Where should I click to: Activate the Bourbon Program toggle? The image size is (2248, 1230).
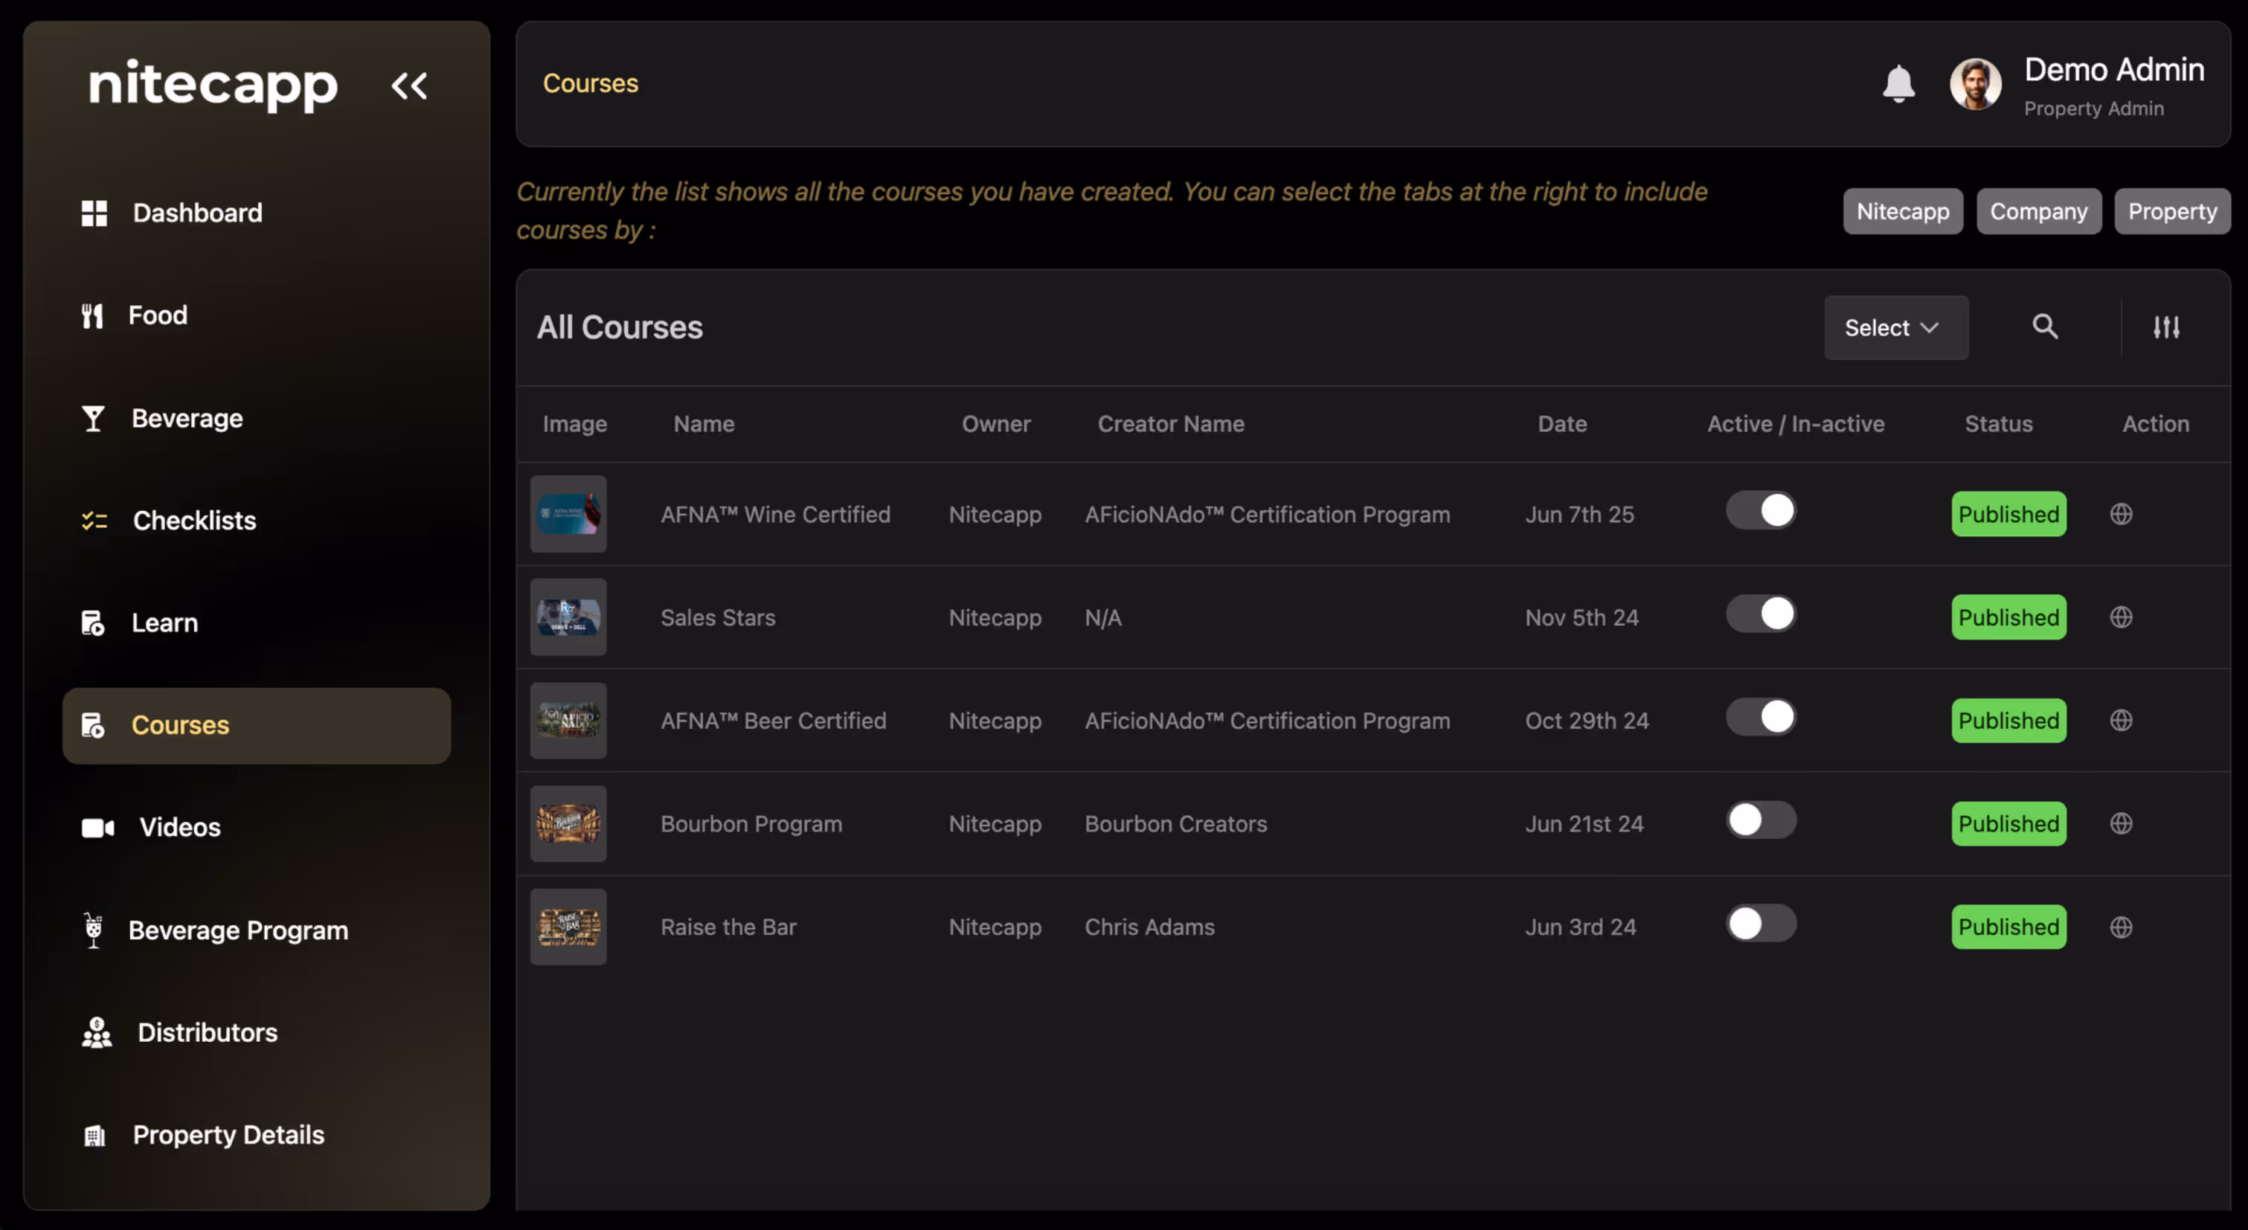point(1761,820)
